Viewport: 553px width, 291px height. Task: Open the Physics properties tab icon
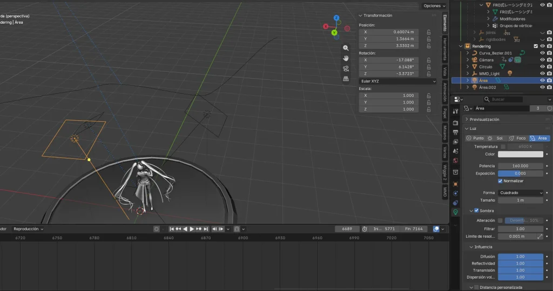point(455,193)
